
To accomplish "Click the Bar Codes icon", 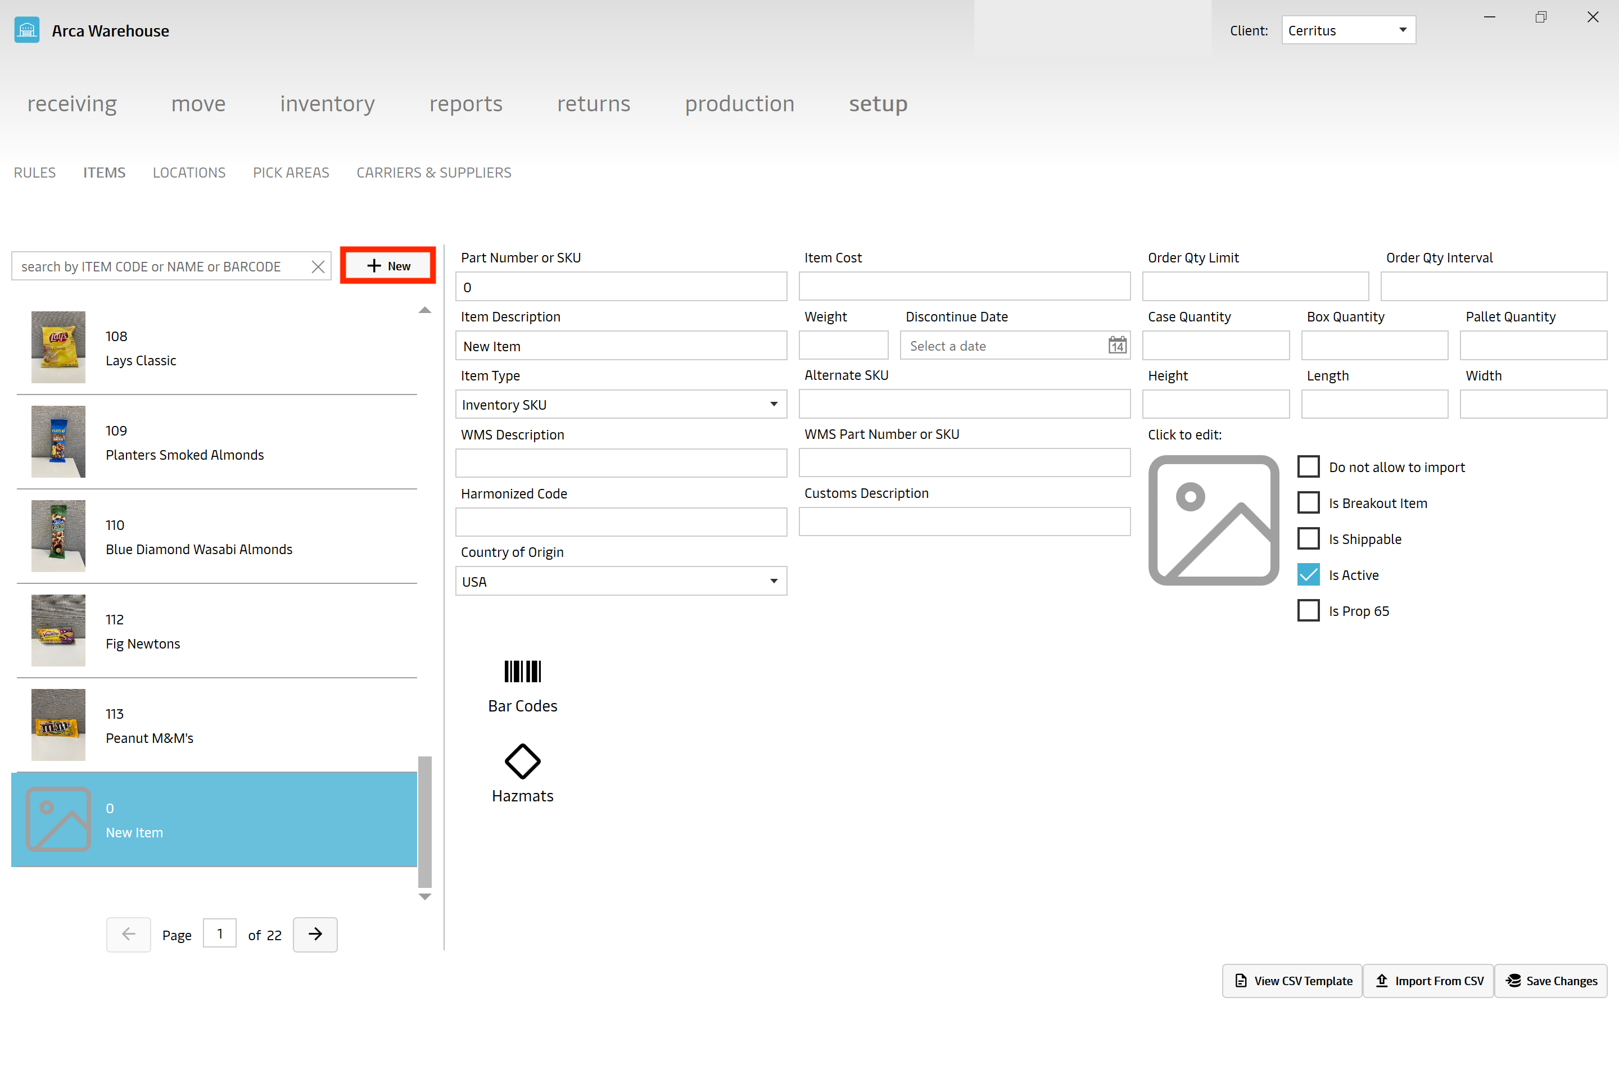I will point(523,671).
